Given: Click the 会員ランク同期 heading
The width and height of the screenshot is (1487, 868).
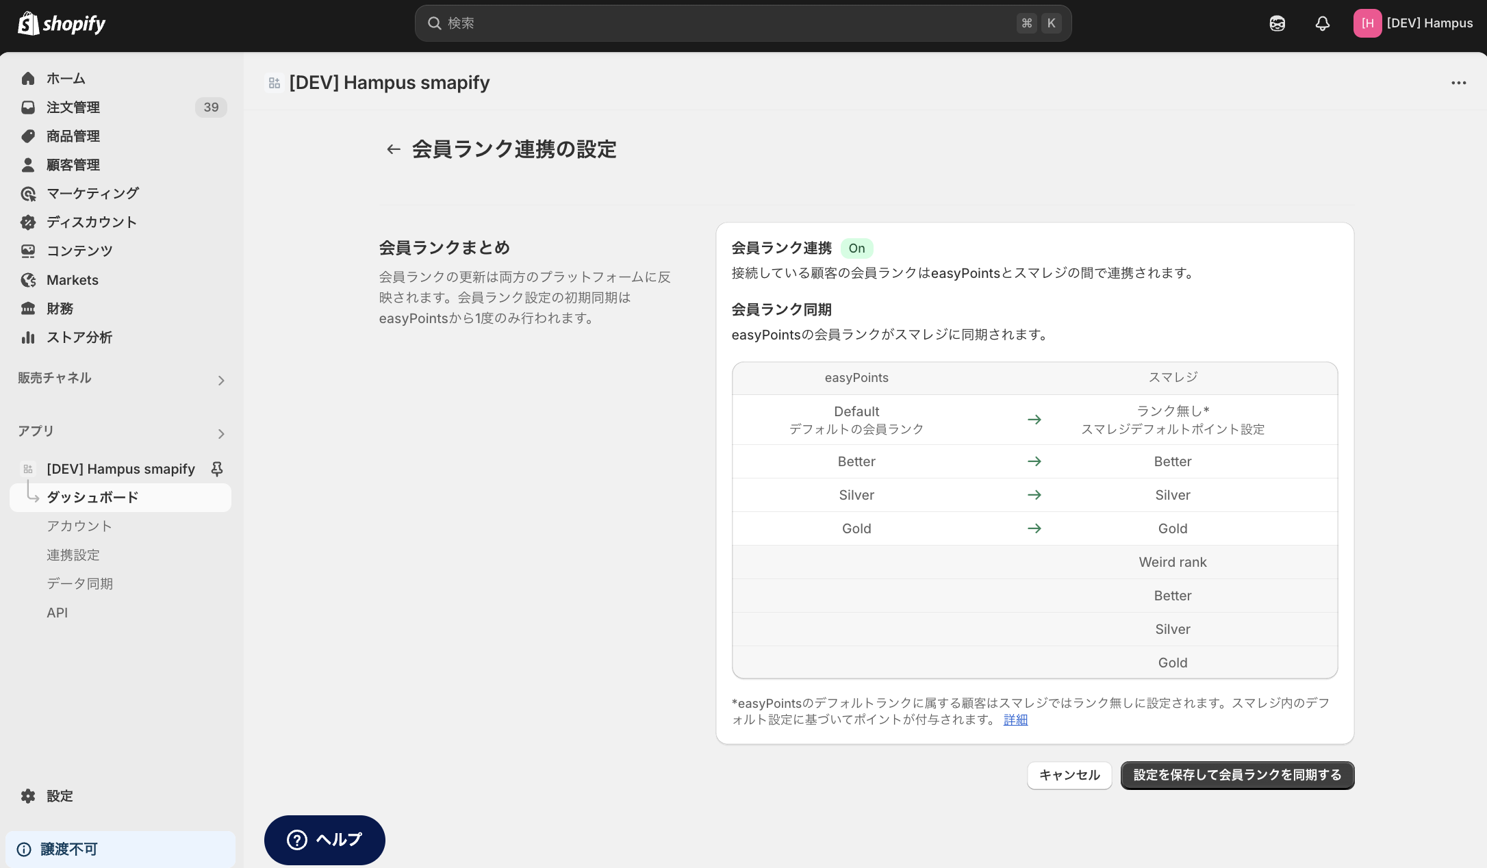Looking at the screenshot, I should (781, 309).
